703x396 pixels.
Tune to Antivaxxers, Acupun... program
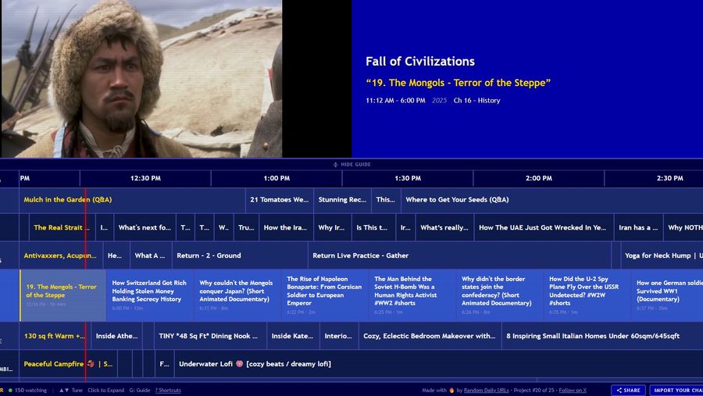coord(61,255)
